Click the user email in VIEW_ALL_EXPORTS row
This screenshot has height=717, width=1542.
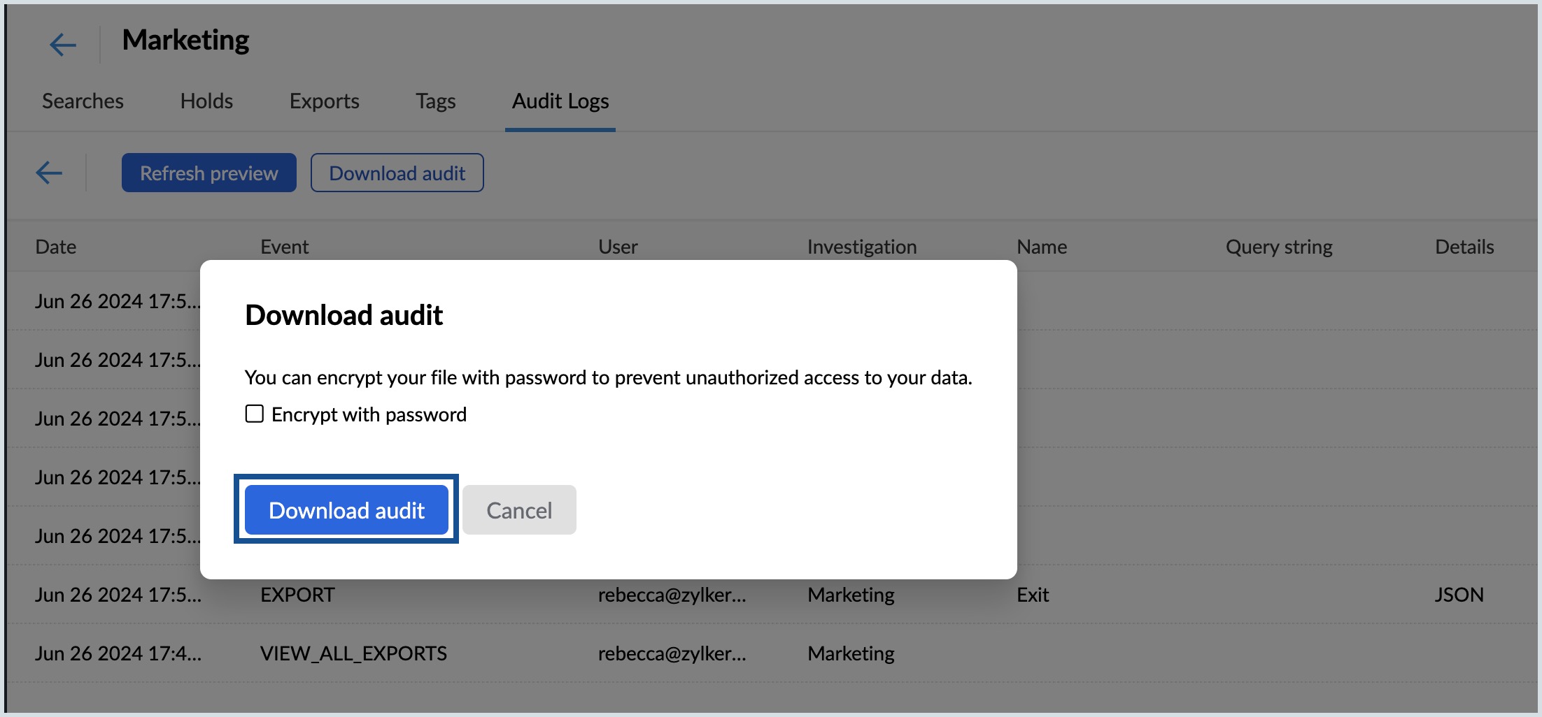pyautogui.click(x=672, y=653)
